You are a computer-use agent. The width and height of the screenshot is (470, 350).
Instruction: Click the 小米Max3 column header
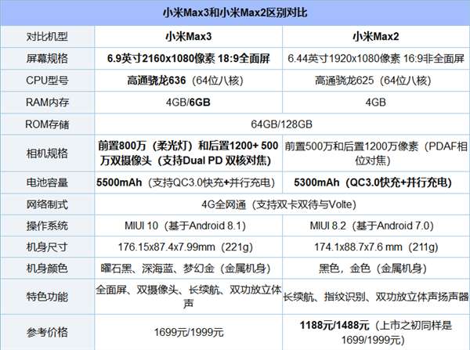[x=189, y=37]
